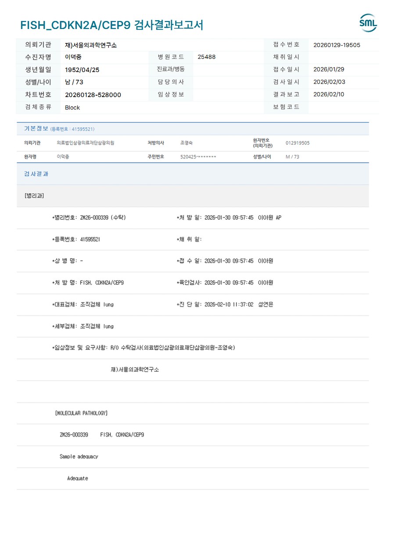Image resolution: width=395 pixels, height=558 pixels.
Task: Click the M / 73 value
Action: [292, 157]
